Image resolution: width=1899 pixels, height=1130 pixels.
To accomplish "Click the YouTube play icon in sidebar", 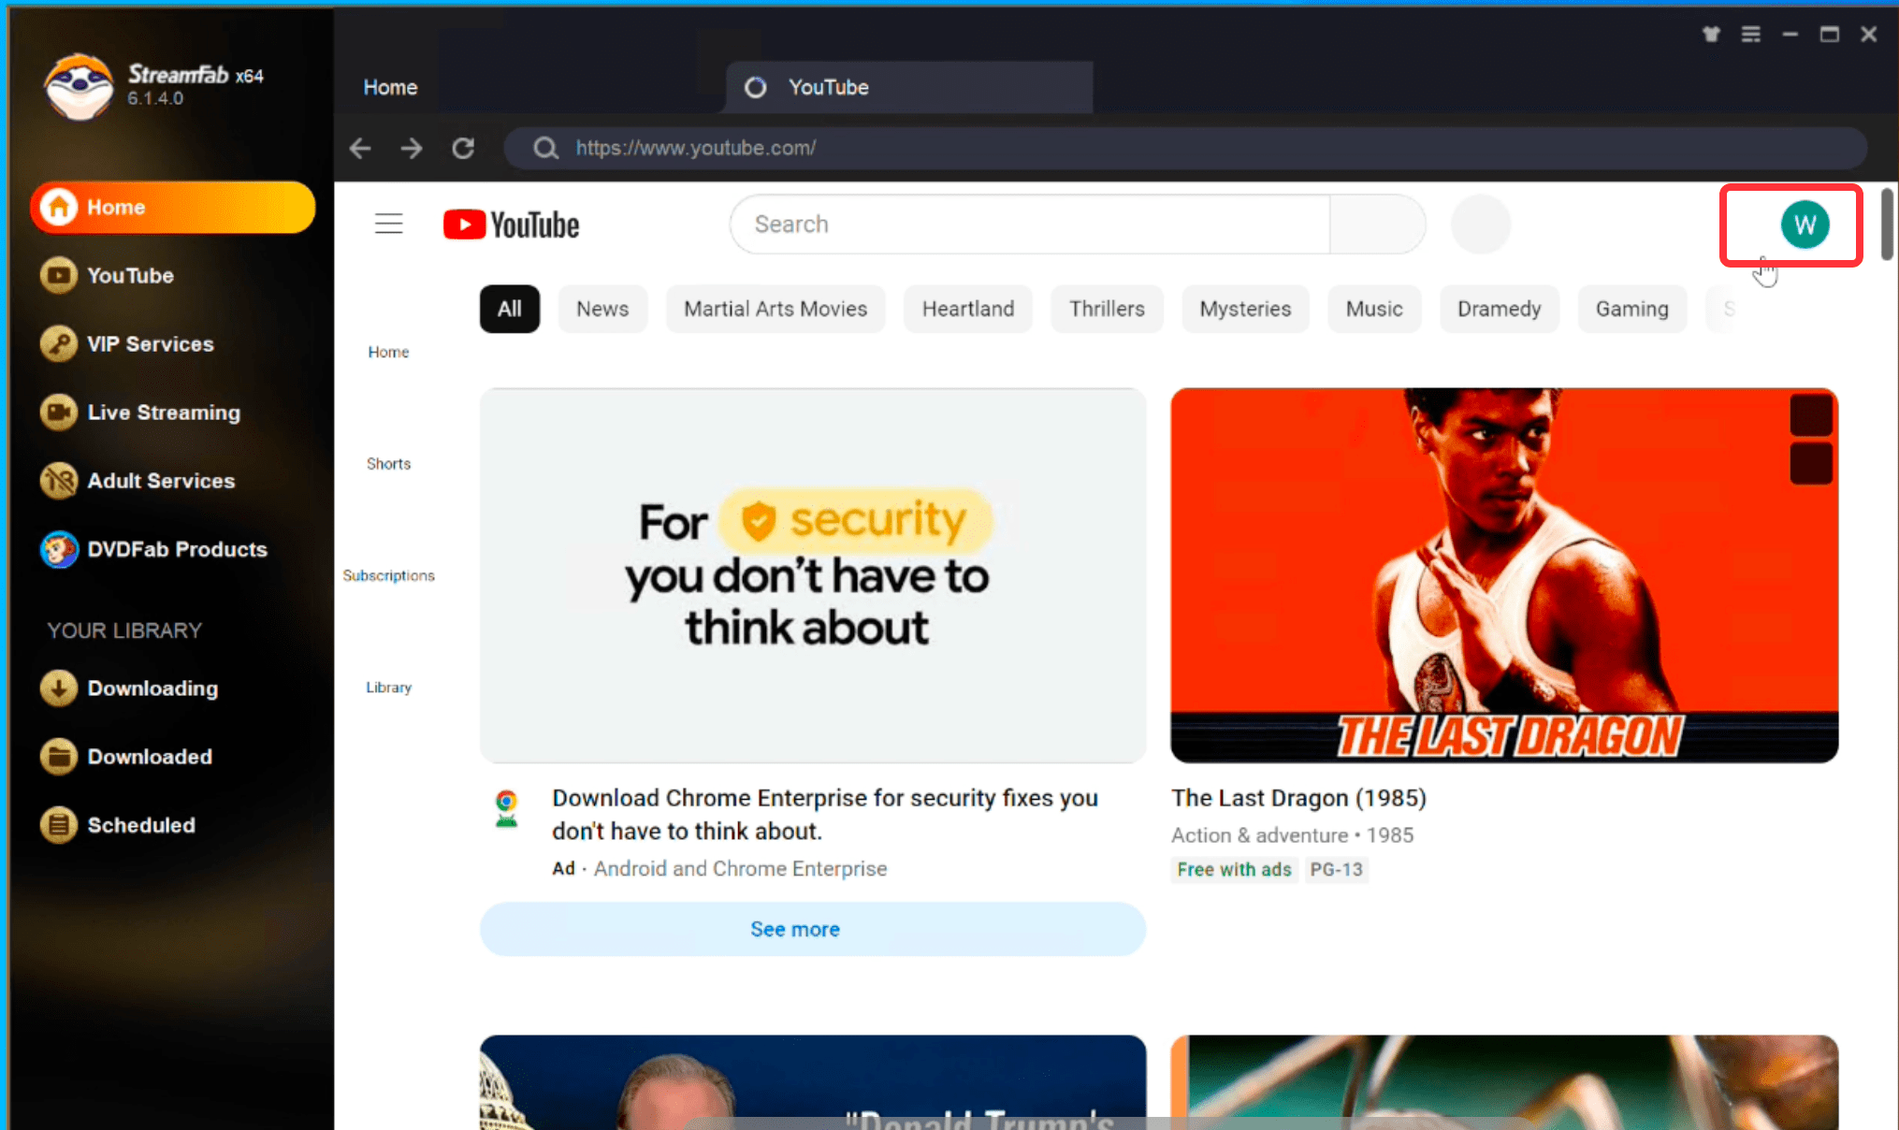I will [x=59, y=276].
